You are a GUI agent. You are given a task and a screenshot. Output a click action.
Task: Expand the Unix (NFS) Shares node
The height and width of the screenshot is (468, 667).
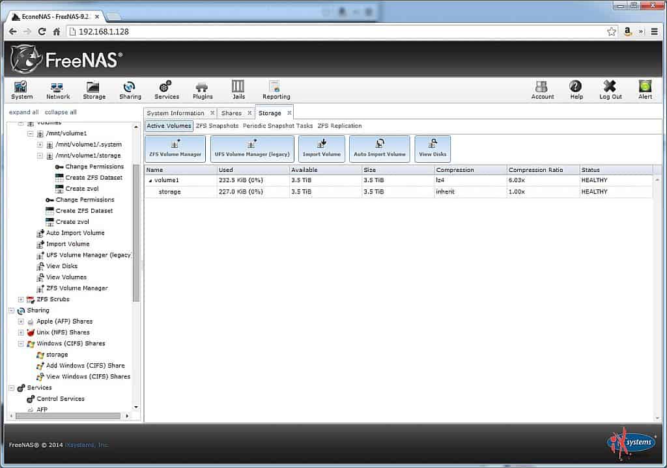point(20,333)
